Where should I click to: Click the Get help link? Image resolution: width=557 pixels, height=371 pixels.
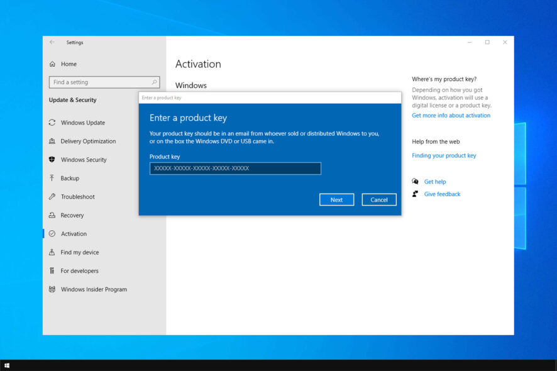point(435,182)
